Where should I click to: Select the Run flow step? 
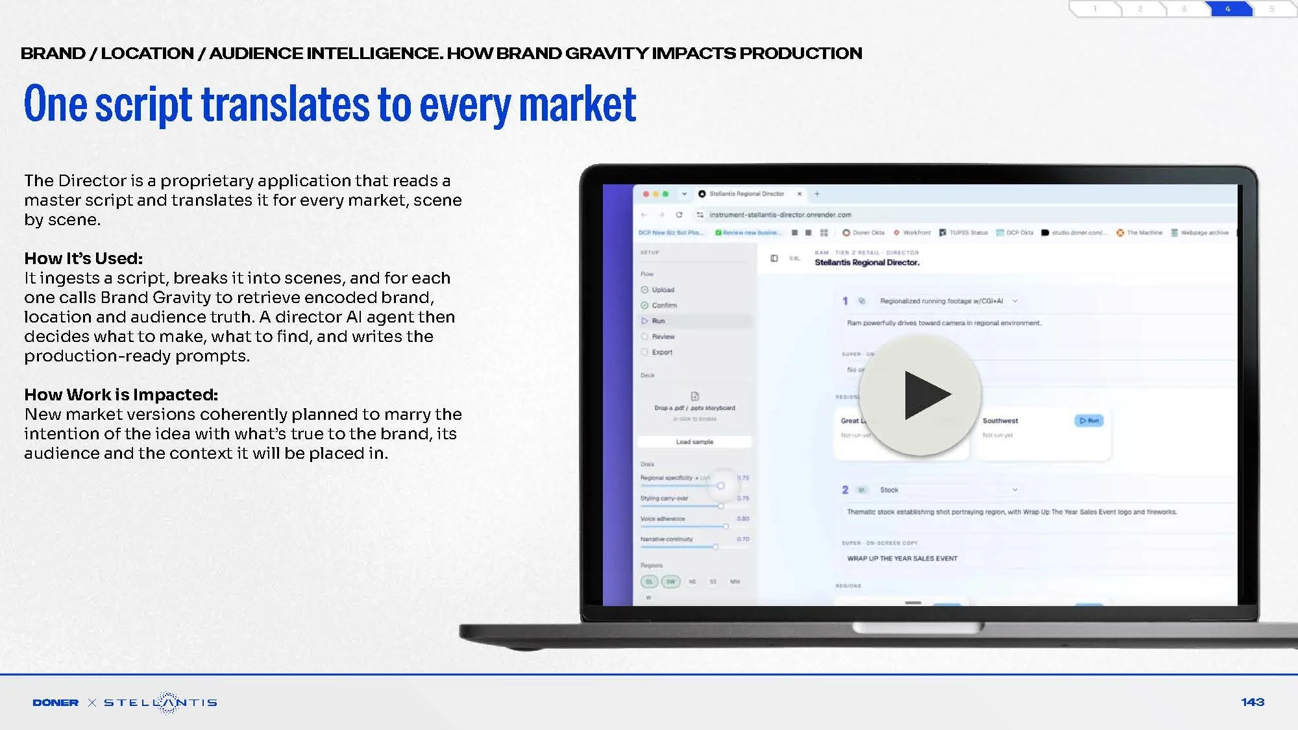click(695, 321)
